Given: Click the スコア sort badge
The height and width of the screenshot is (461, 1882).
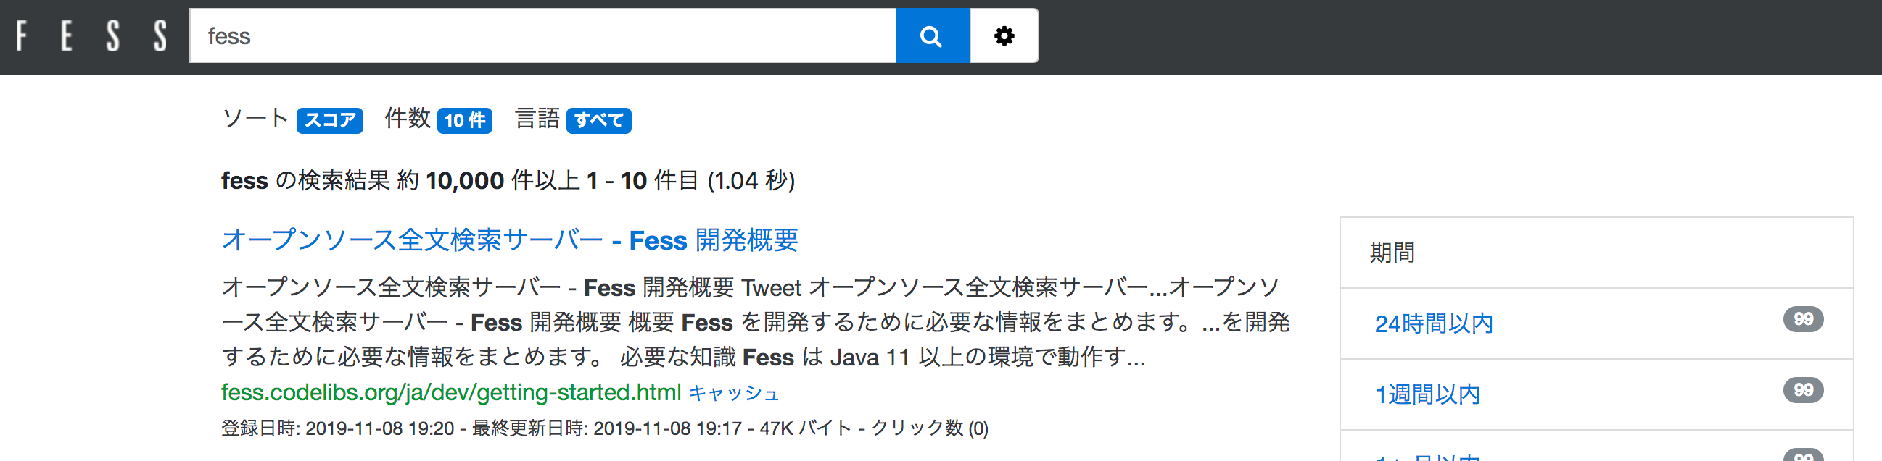Looking at the screenshot, I should click(x=329, y=120).
